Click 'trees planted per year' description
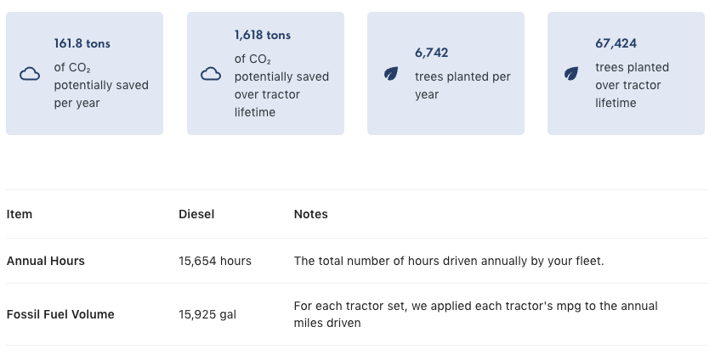 (x=462, y=86)
